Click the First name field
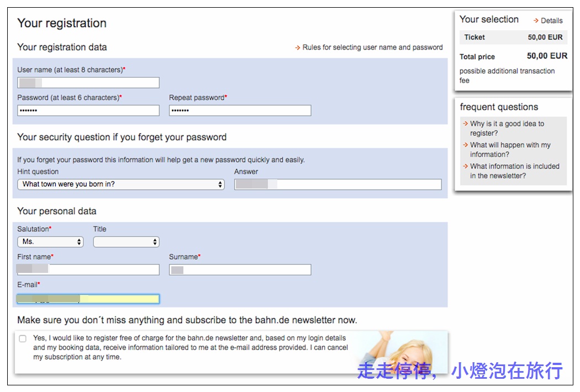580x392 pixels. (88, 270)
